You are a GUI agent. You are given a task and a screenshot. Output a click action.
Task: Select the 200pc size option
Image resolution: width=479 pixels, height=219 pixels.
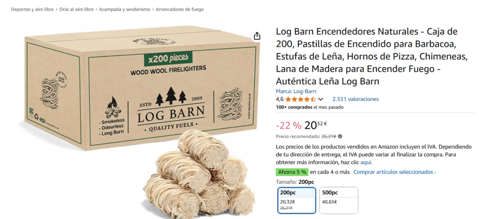[297, 200]
